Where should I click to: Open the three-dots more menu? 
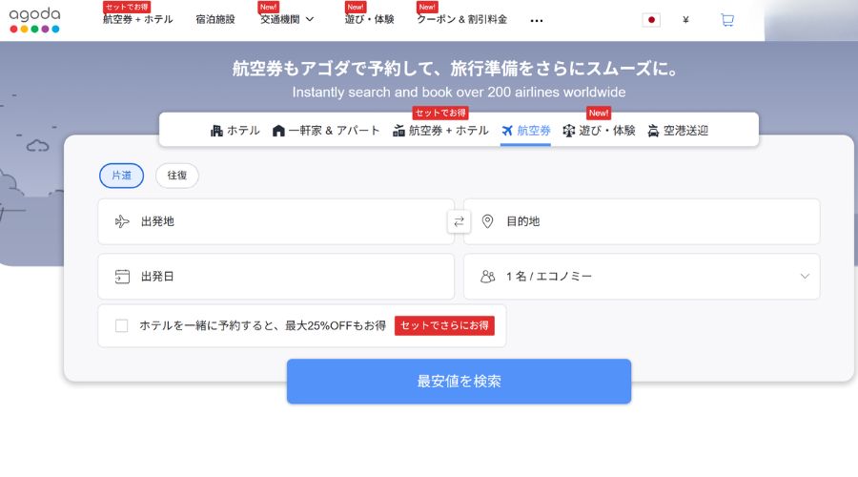(537, 21)
